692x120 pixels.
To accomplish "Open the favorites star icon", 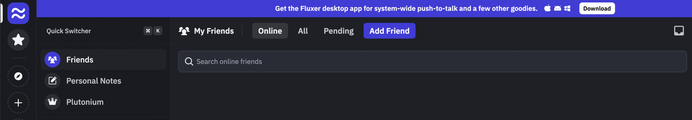I will pyautogui.click(x=18, y=40).
